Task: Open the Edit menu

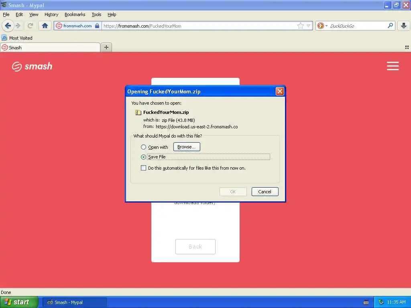Action: click(x=19, y=14)
